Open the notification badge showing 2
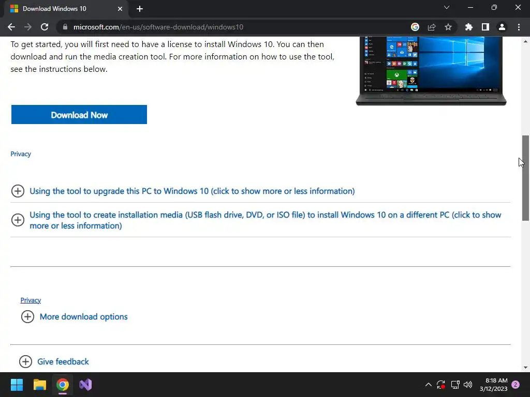This screenshot has width=530, height=397. [x=516, y=385]
